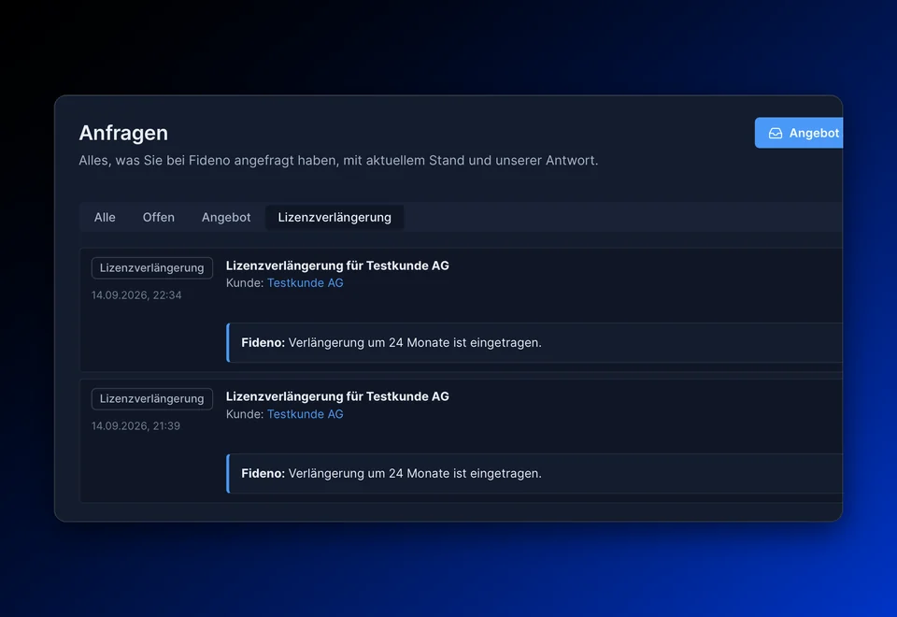Open Testkunde AG link in 22:34 request
The width and height of the screenshot is (897, 617).
click(305, 282)
